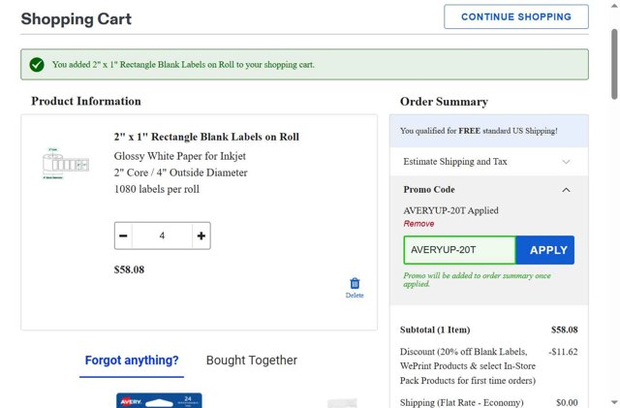The height and width of the screenshot is (408, 620).
Task: Switch to the Bought Together tab
Action: [x=251, y=361]
